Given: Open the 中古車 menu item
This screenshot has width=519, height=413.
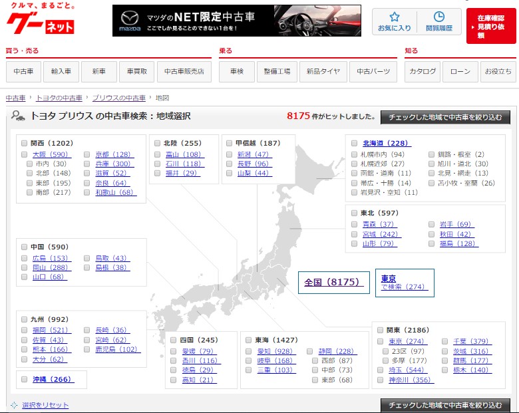Looking at the screenshot, I should point(24,71).
